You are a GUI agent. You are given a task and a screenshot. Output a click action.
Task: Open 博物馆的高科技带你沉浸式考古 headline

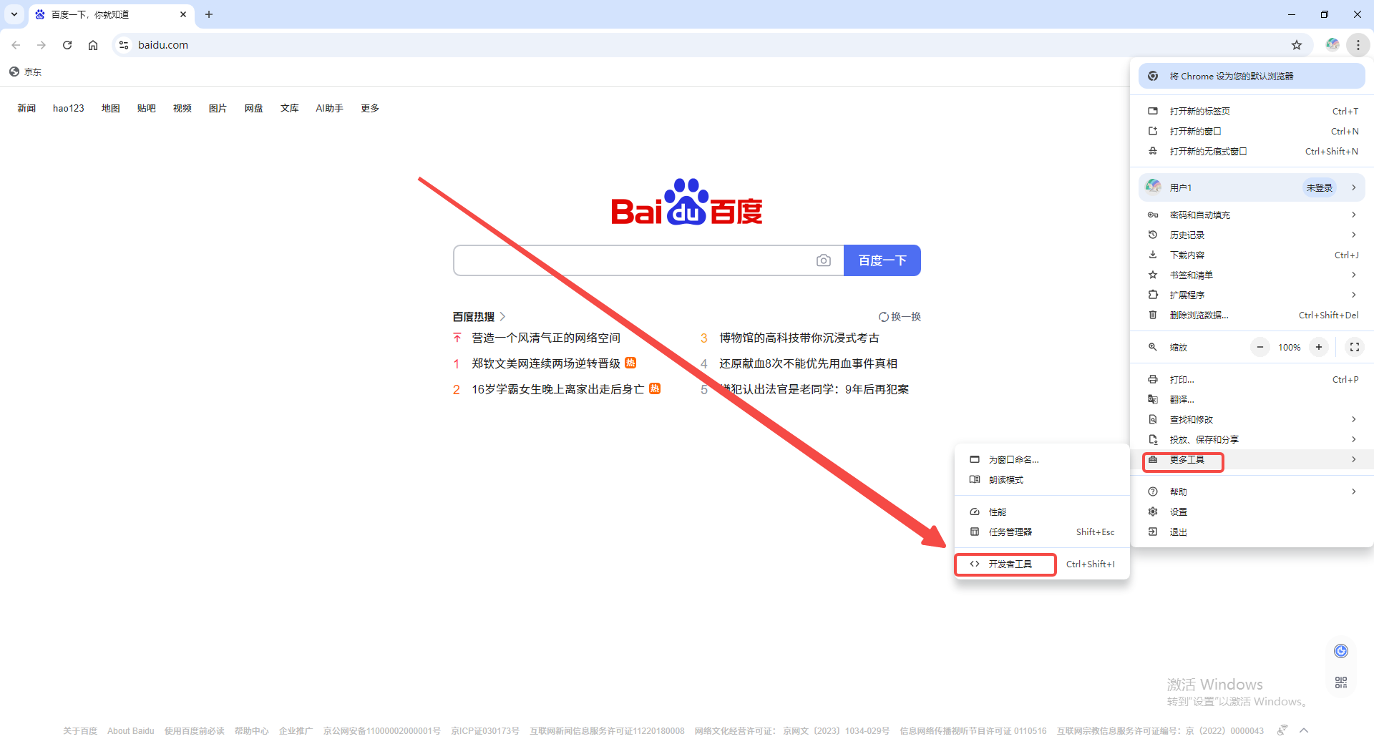[x=799, y=338]
